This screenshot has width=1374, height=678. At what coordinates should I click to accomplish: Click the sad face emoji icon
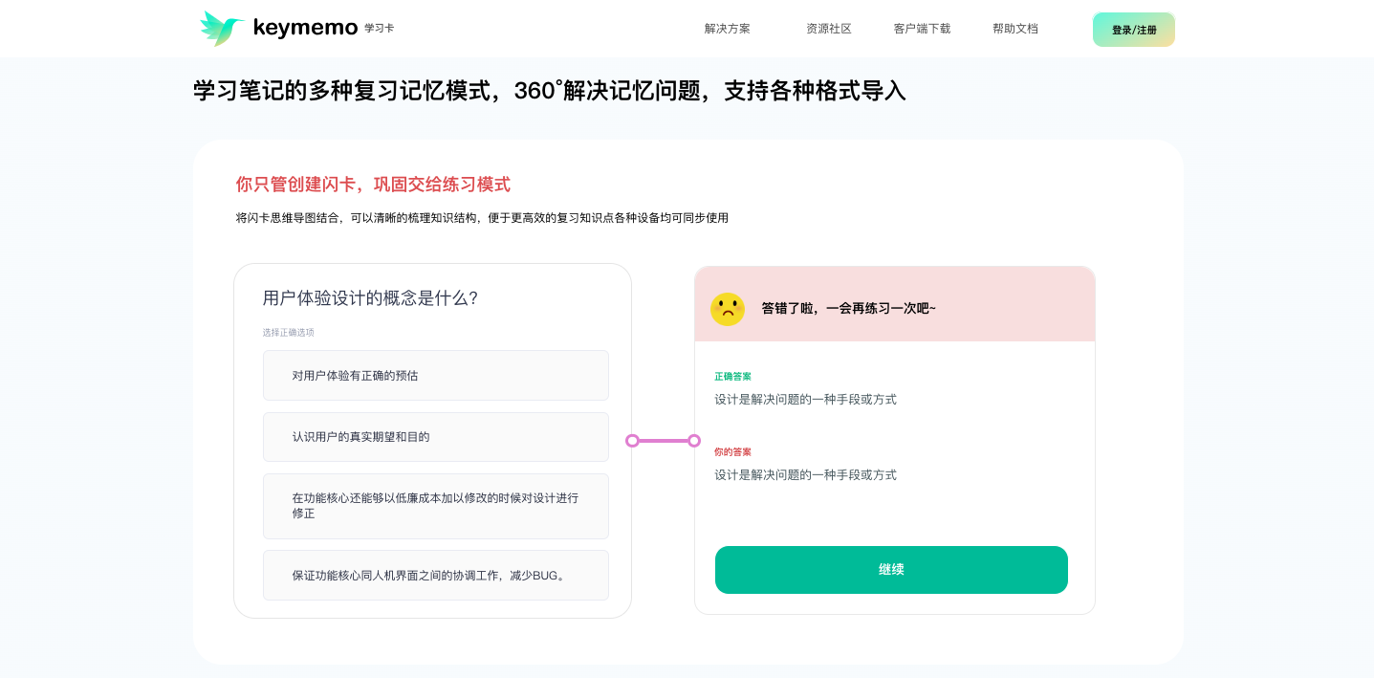coord(728,309)
